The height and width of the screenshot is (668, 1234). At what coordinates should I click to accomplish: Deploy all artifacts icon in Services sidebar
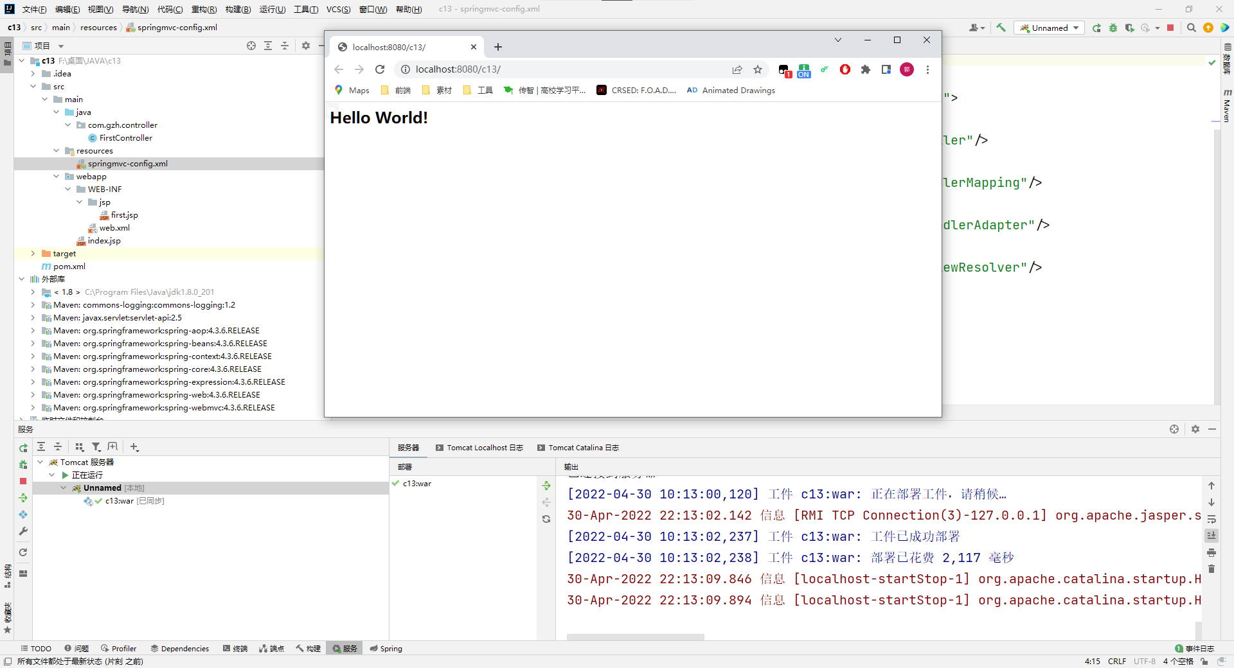pyautogui.click(x=23, y=498)
